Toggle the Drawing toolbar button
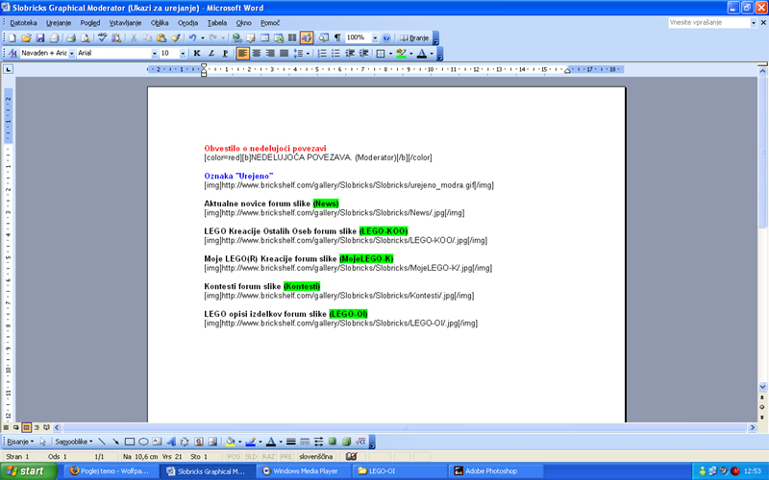Screen dimensions: 769x480 pyautogui.click(x=307, y=37)
